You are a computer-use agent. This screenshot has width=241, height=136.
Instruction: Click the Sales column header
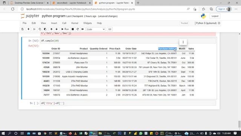tap(191, 49)
